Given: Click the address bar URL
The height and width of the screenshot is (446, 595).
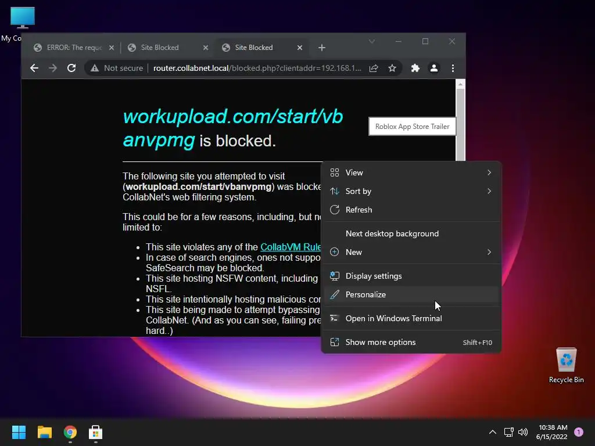Looking at the screenshot, I should 257,69.
